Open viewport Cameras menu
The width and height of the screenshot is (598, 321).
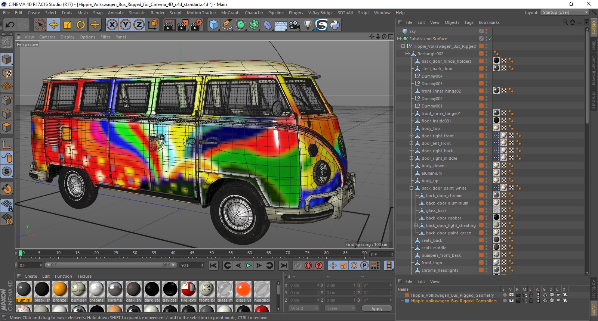point(47,37)
